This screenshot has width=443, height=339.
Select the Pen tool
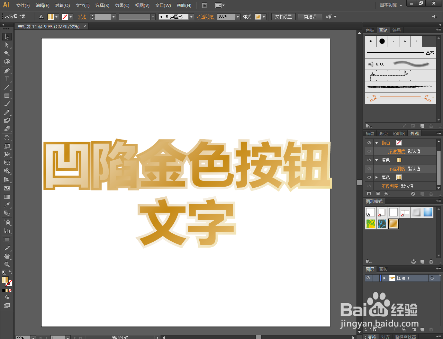(7, 70)
